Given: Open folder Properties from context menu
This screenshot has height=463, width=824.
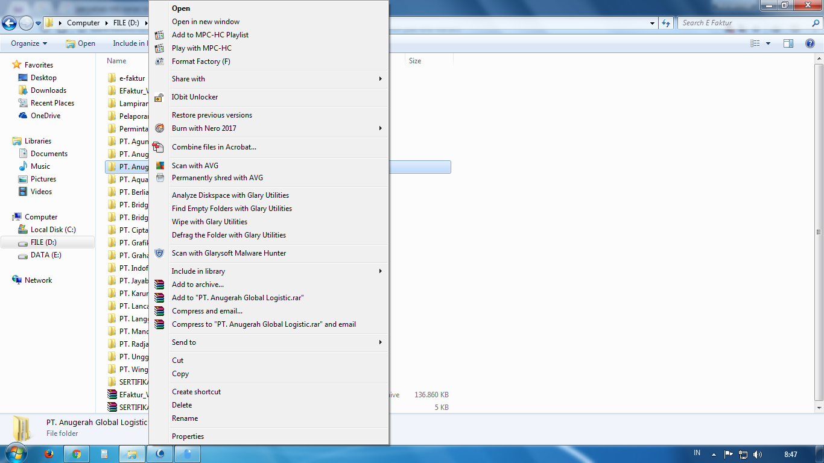Looking at the screenshot, I should (188, 436).
